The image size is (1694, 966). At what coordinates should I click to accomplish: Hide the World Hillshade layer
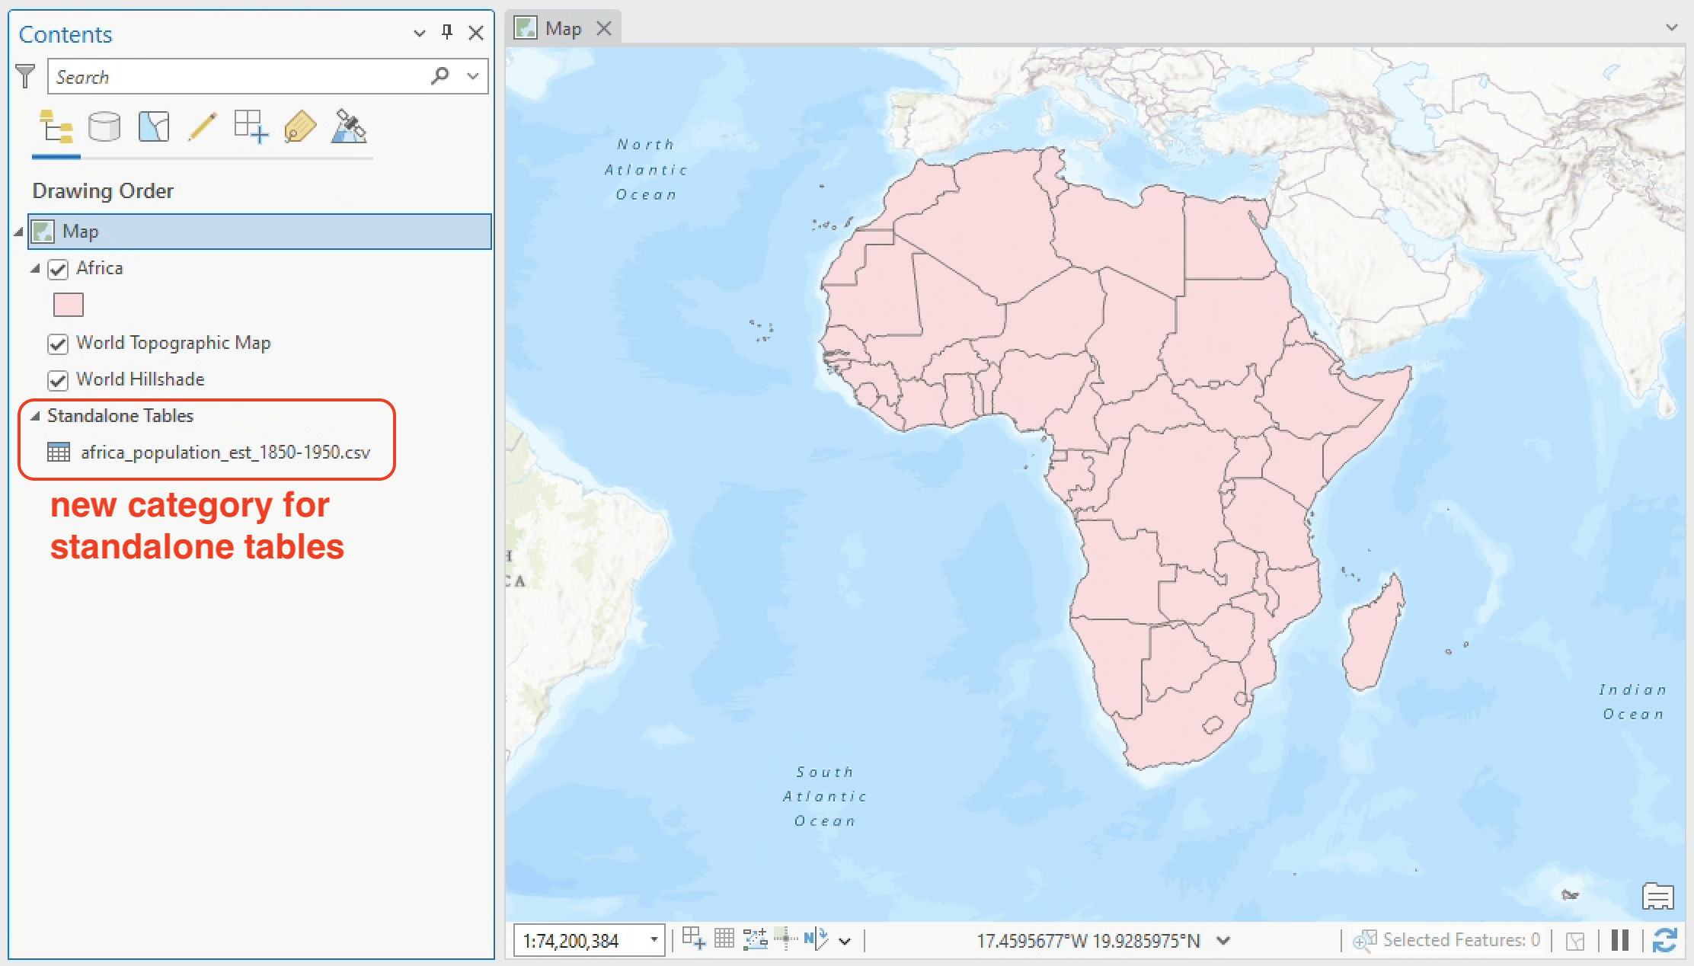coord(58,380)
